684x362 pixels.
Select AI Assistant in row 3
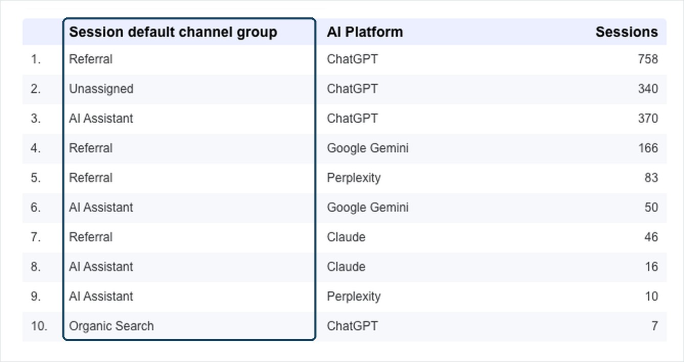(x=101, y=119)
